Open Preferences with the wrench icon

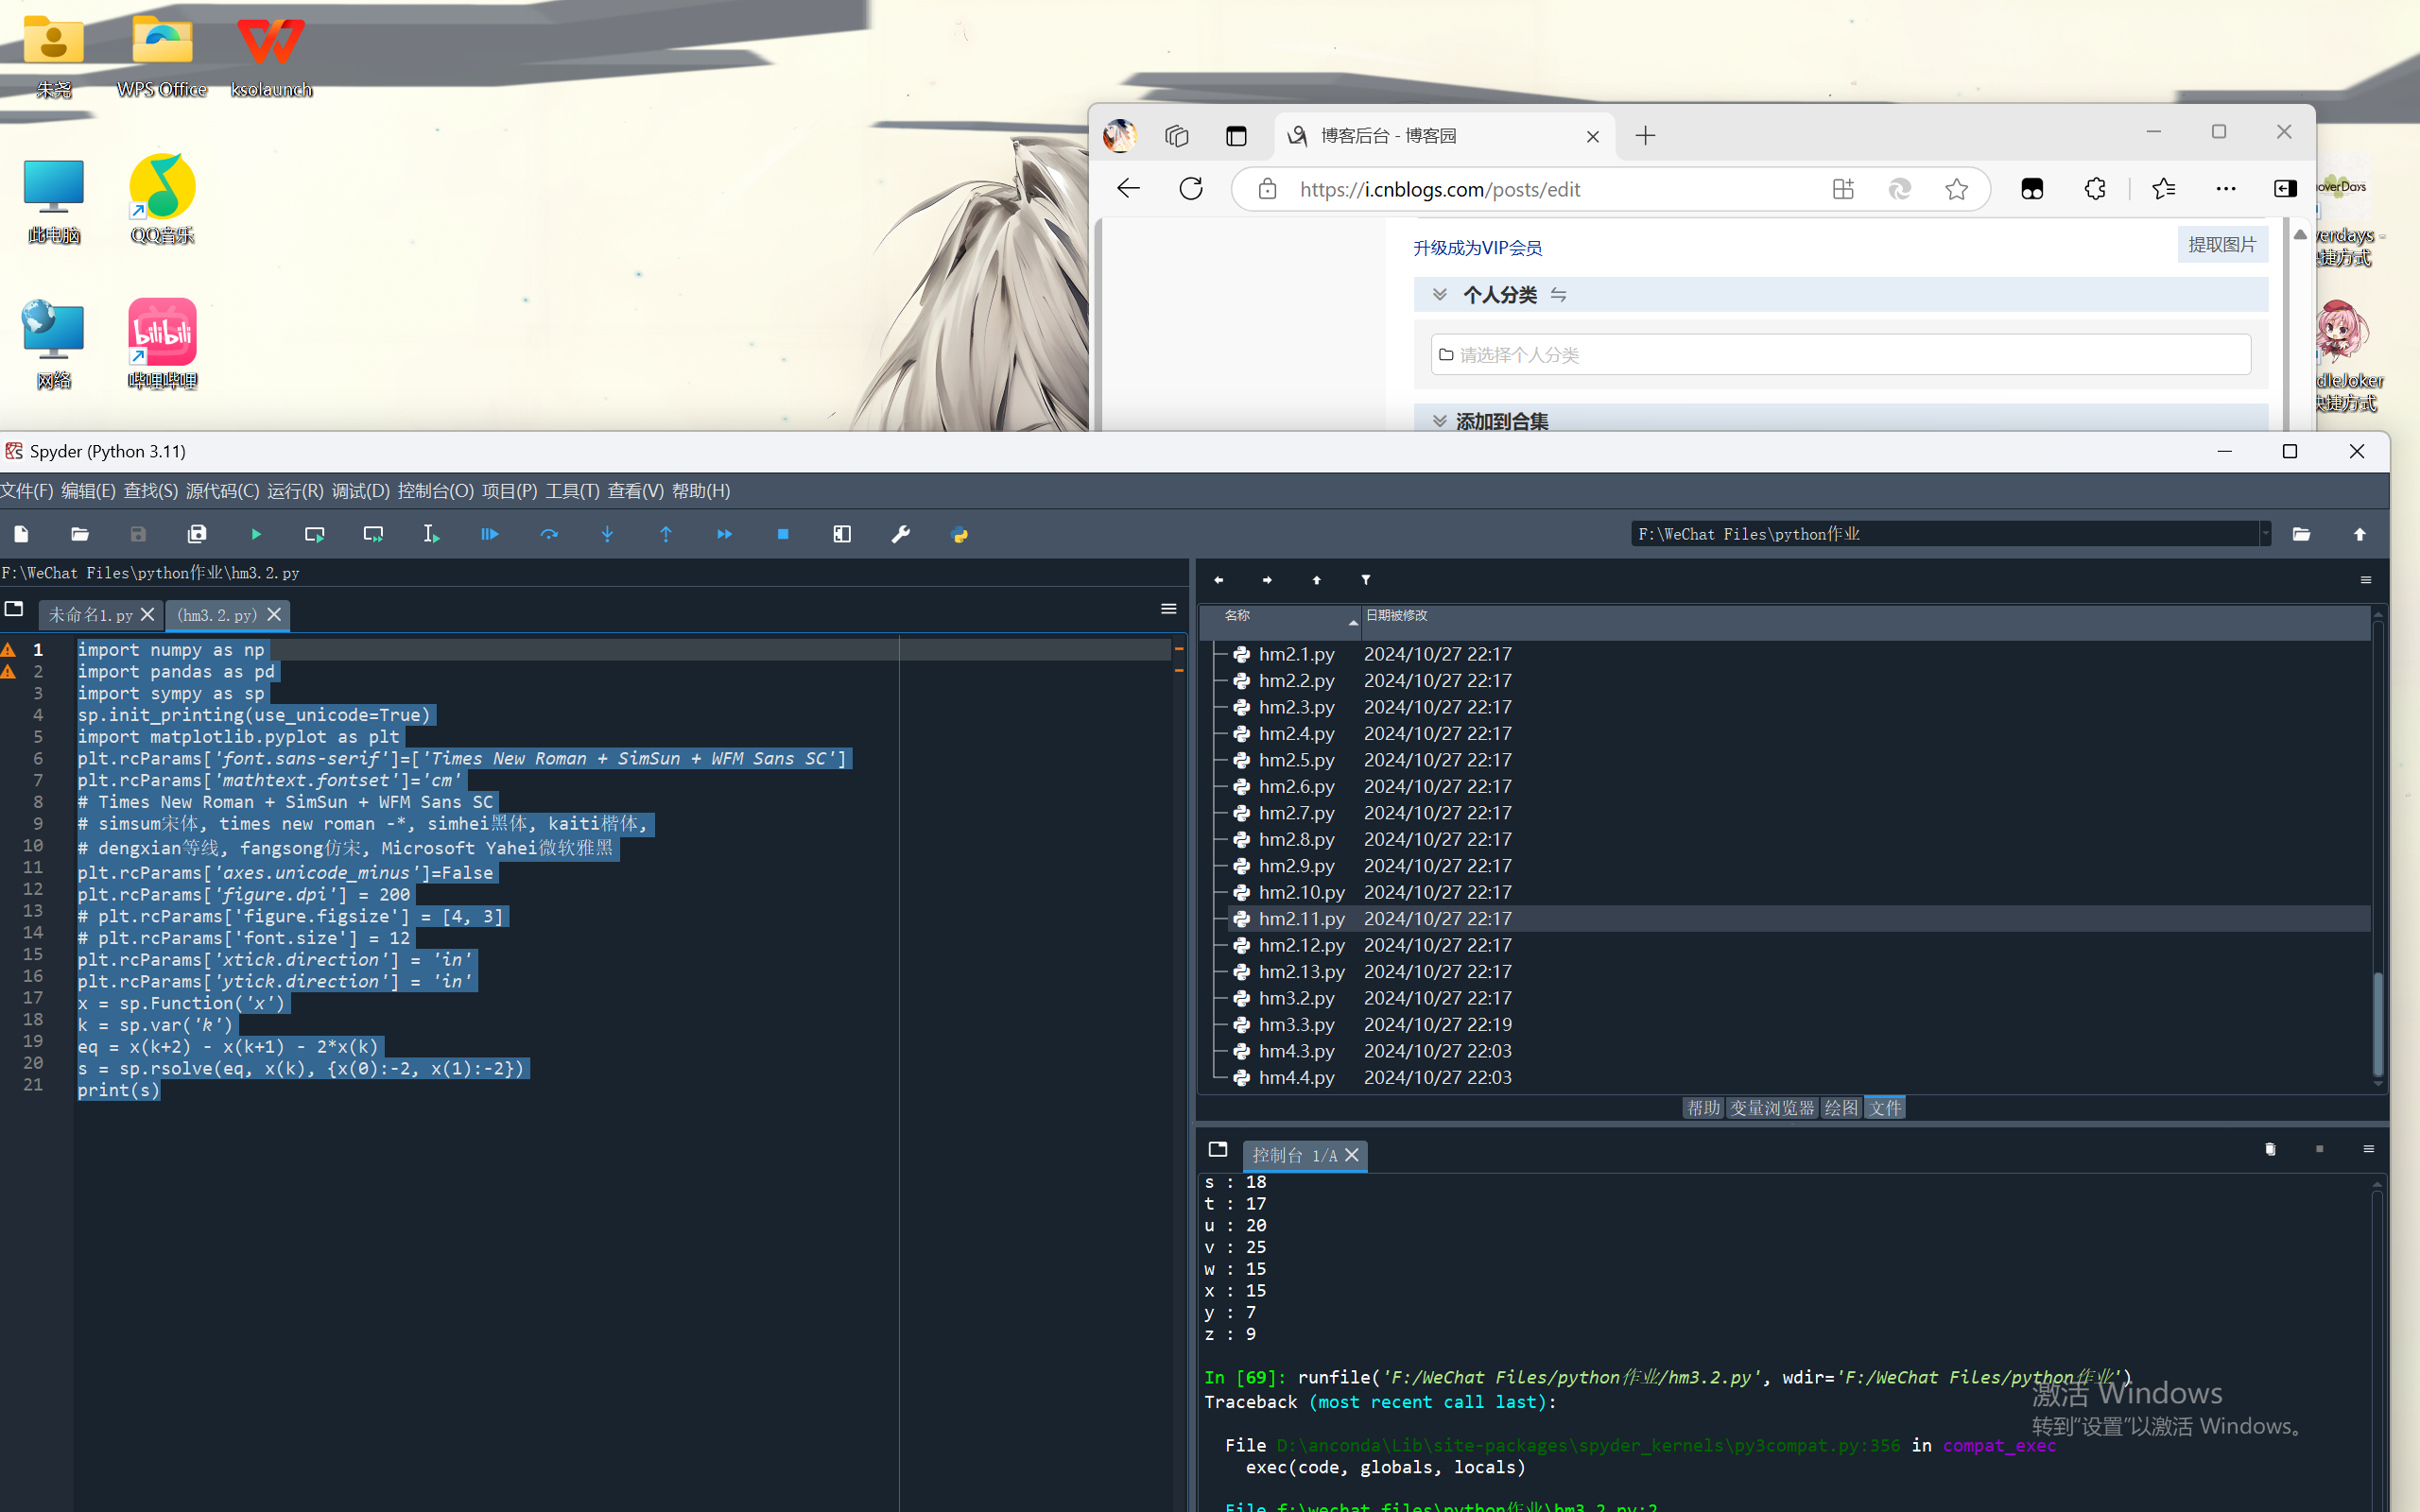click(x=900, y=535)
